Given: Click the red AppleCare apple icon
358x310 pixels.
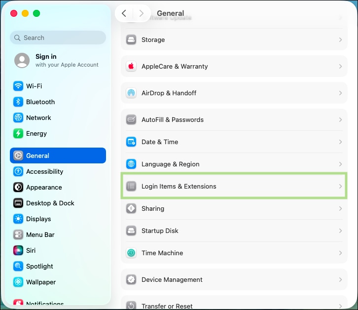Looking at the screenshot, I should pyautogui.click(x=131, y=66).
